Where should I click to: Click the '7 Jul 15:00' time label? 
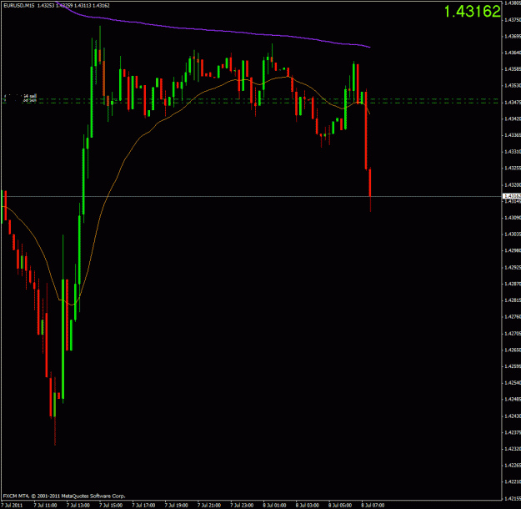click(x=111, y=506)
